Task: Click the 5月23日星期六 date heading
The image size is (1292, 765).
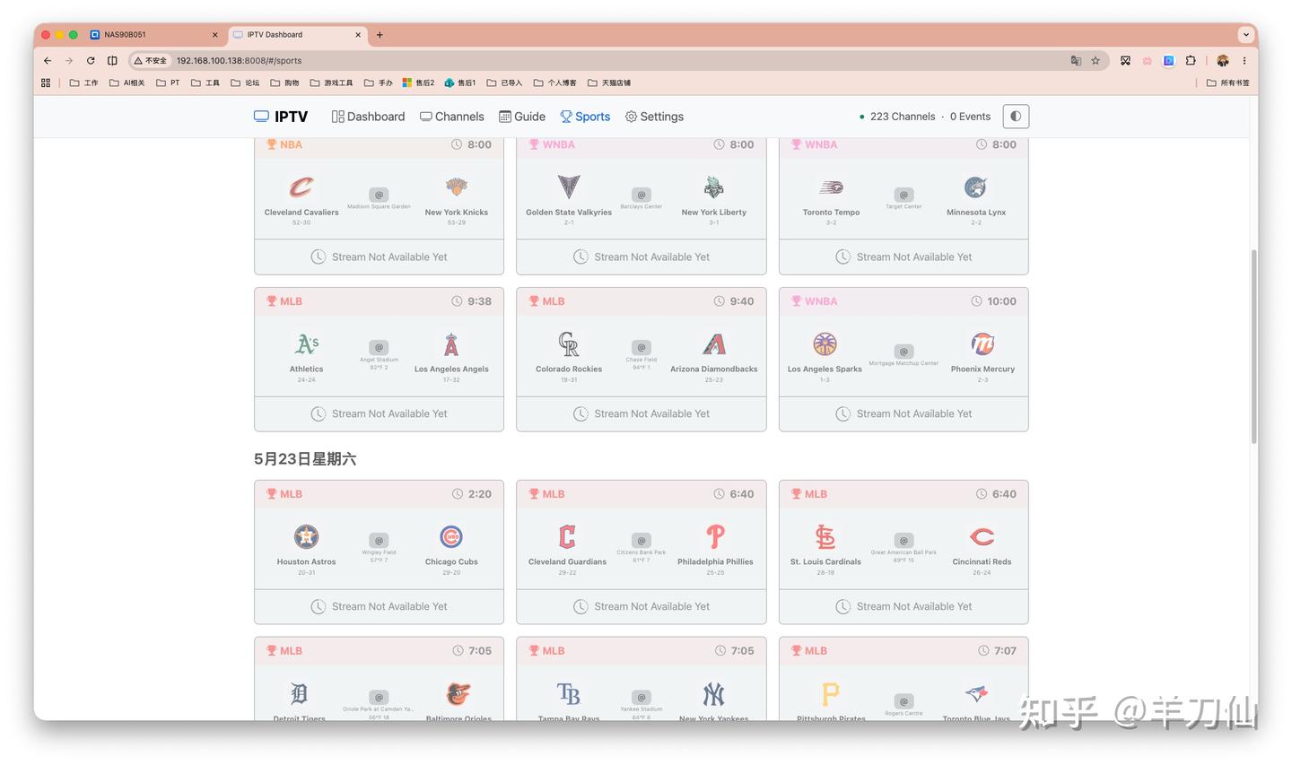Action: (x=305, y=459)
